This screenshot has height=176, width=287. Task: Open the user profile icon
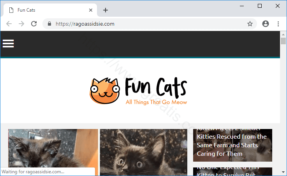[266, 24]
